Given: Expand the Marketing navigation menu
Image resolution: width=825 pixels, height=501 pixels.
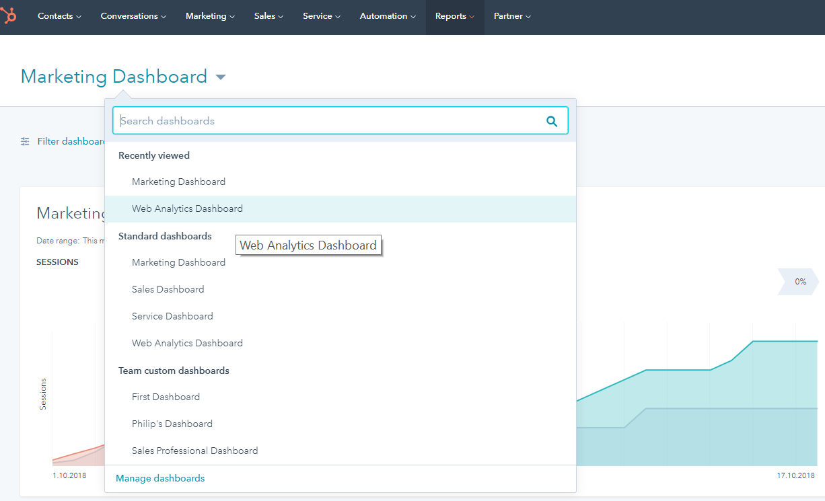Looking at the screenshot, I should (211, 16).
